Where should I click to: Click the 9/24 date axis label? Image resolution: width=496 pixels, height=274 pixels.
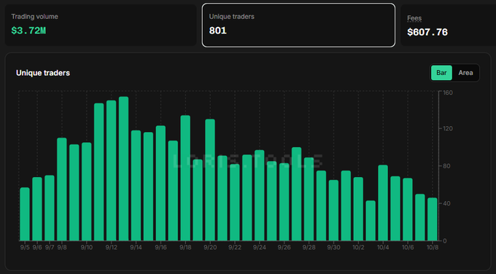pos(260,248)
